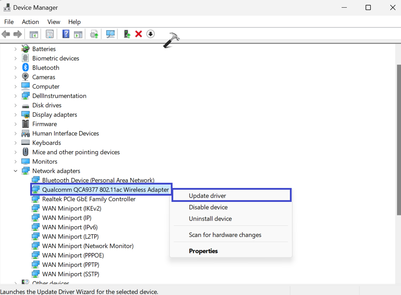The width and height of the screenshot is (401, 295).
Task: Select Realtek PCIe GbE Family Controller
Action: tap(89, 199)
